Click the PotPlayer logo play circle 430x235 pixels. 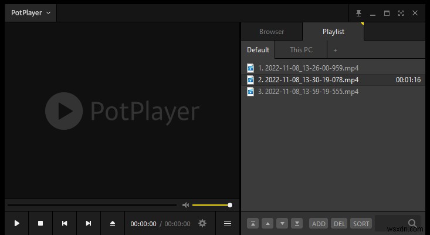64,111
